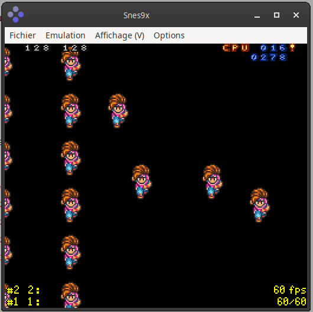
Task: Click the #1 1: controller status line
Action: click(x=23, y=301)
